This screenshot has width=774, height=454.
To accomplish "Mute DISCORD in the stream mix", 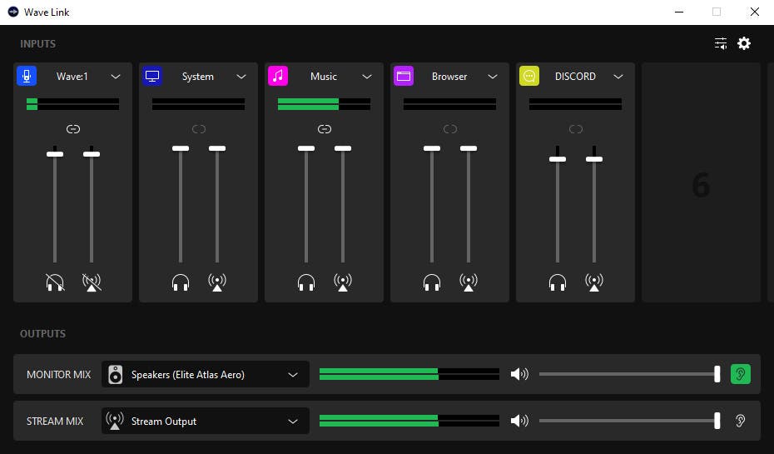I will coord(594,282).
